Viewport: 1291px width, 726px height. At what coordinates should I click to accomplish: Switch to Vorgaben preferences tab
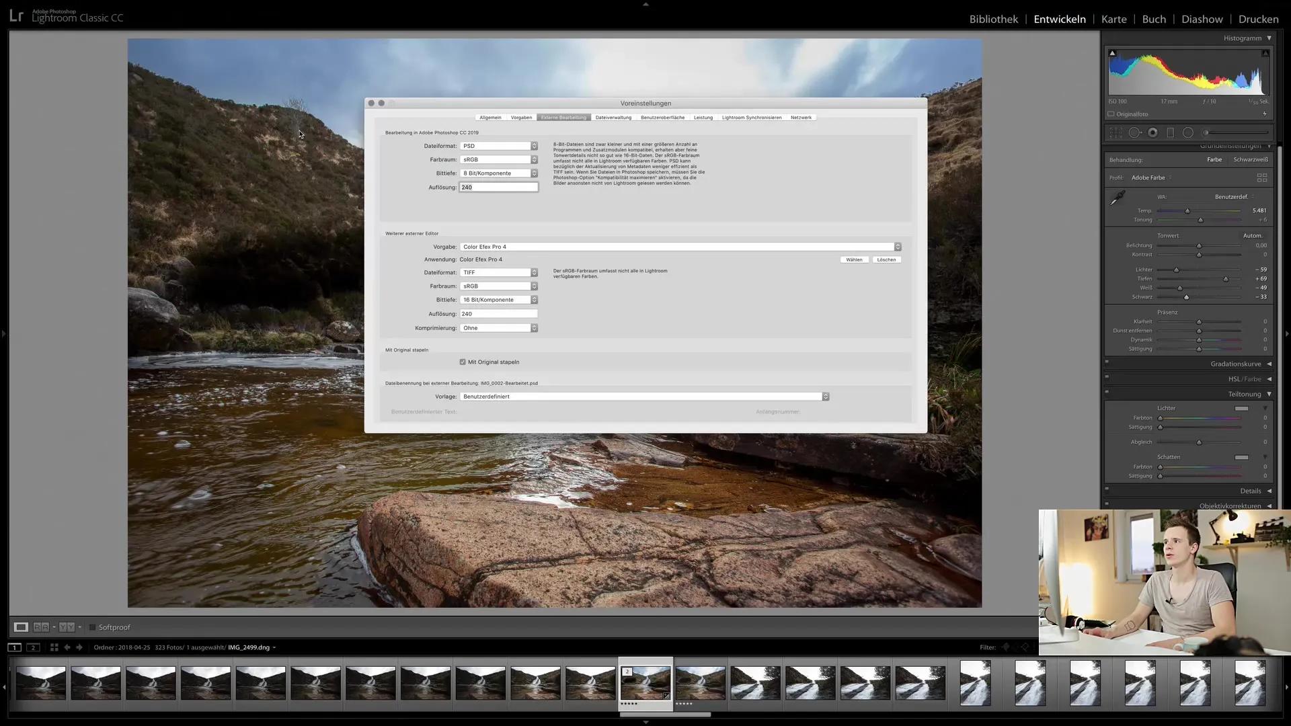click(x=521, y=118)
